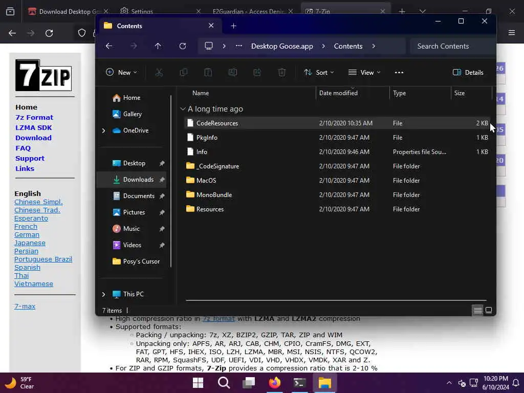Image resolution: width=524 pixels, height=393 pixels.
Task: Click the Delete trash icon
Action: 282,73
